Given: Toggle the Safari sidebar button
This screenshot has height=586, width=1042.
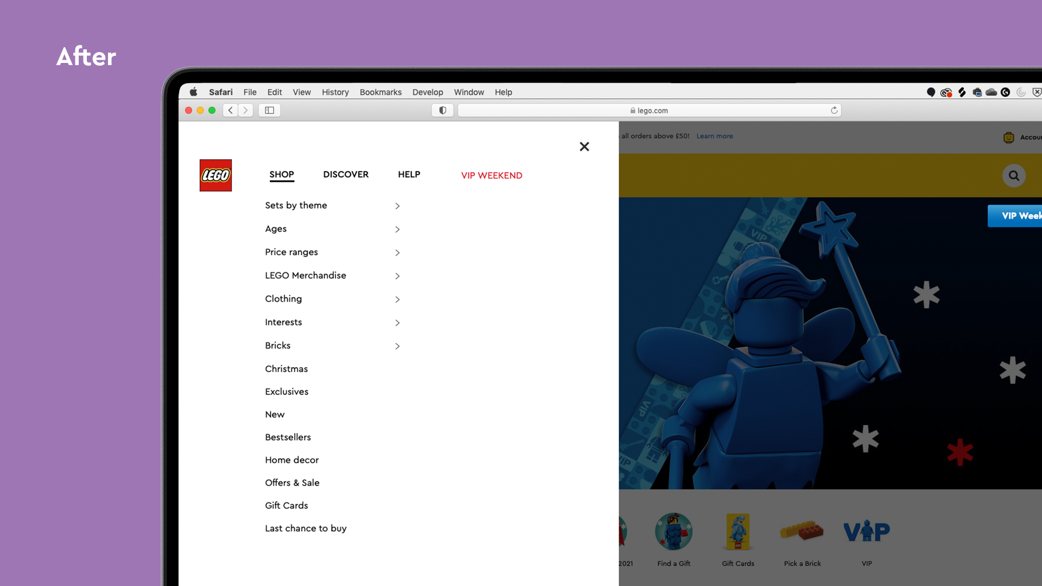Looking at the screenshot, I should [x=269, y=110].
